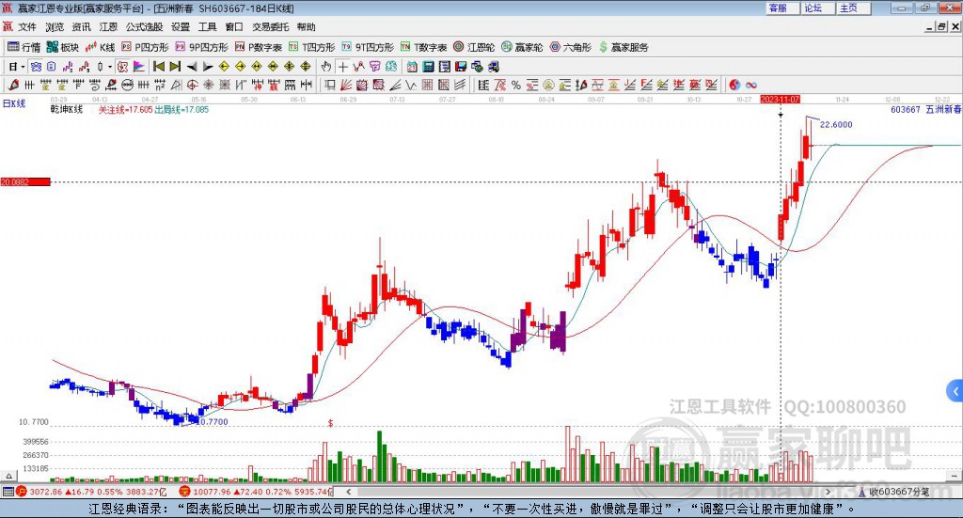Open the 设置 menu
Screen dimensions: 963x518
181,27
